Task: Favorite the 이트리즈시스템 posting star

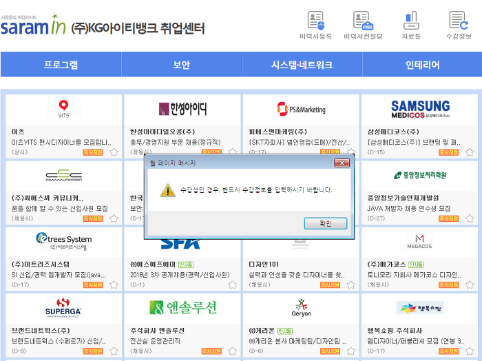Action: click(x=114, y=285)
